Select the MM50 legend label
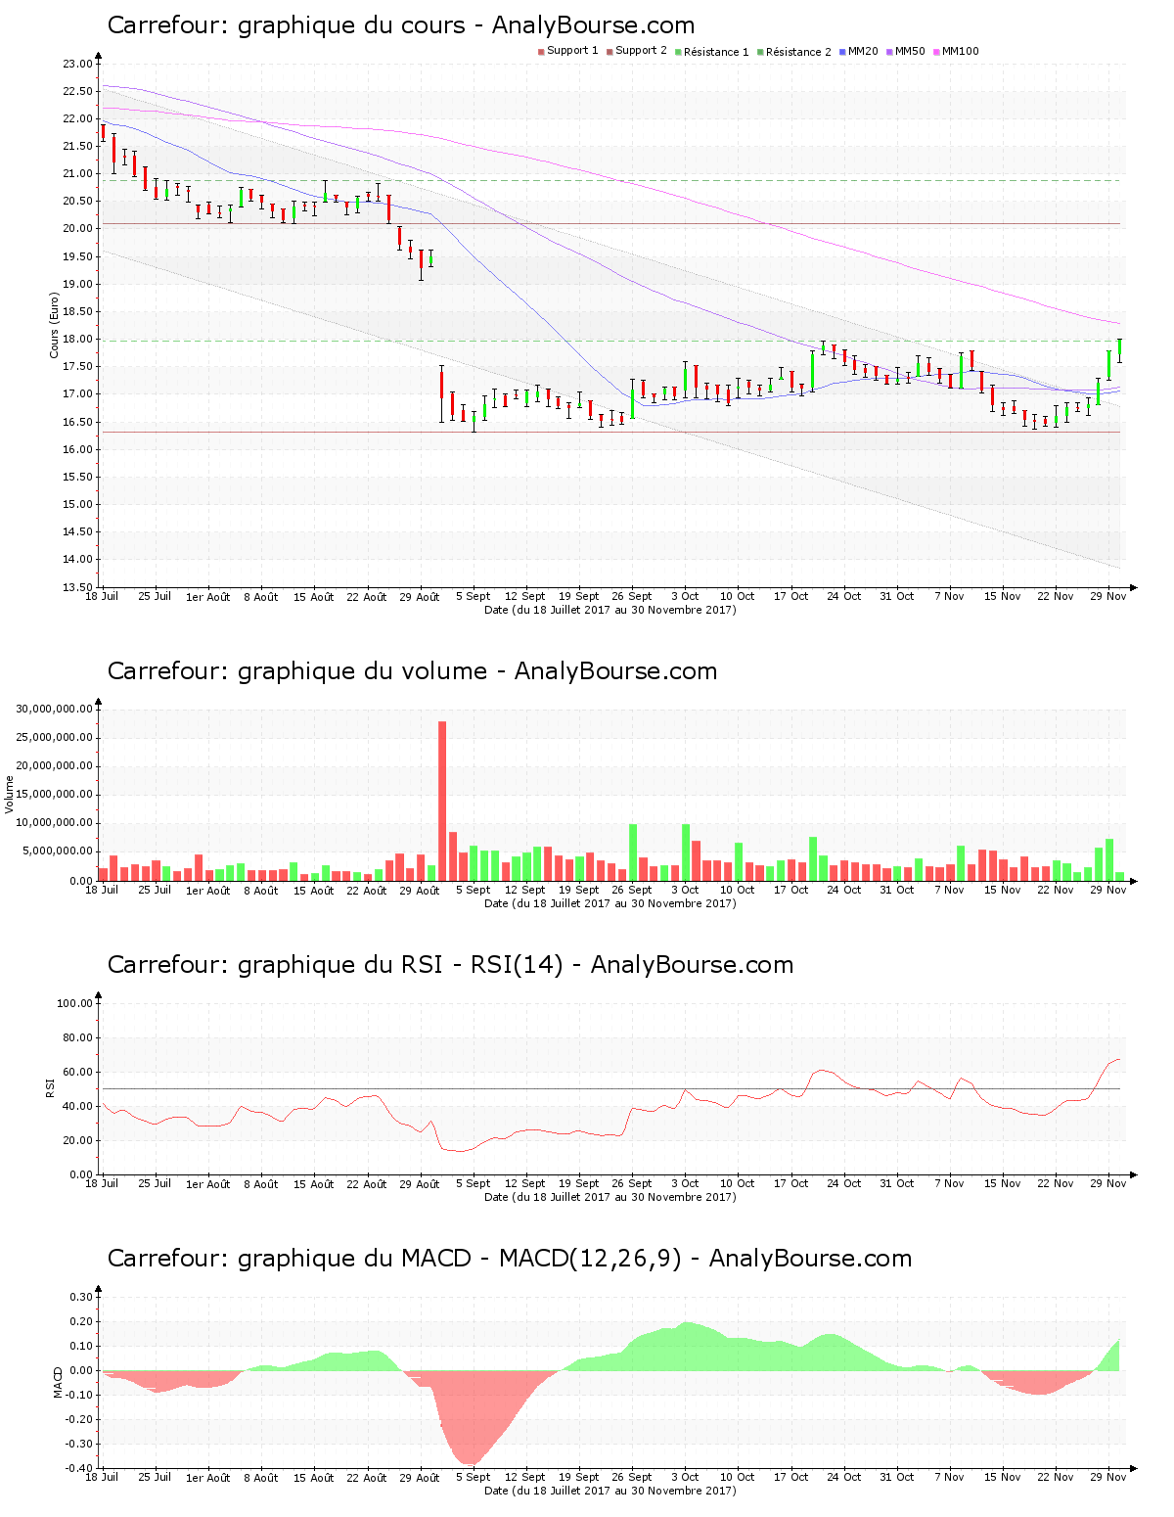1174x1517 pixels. click(x=910, y=51)
